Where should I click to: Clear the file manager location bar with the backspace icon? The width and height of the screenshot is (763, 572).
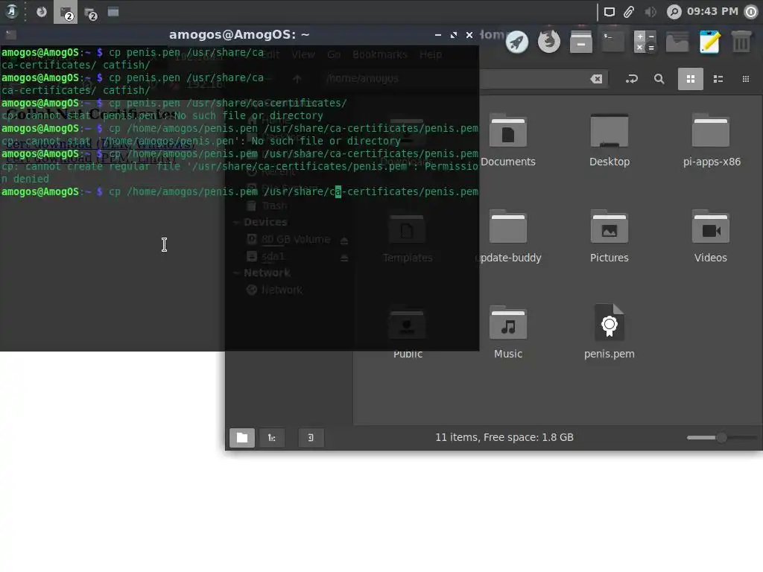coord(596,79)
